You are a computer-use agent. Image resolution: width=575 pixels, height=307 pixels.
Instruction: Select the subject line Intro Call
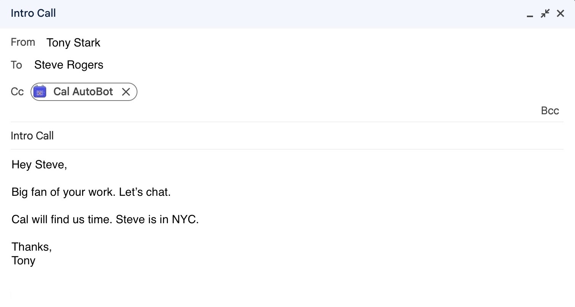point(32,136)
